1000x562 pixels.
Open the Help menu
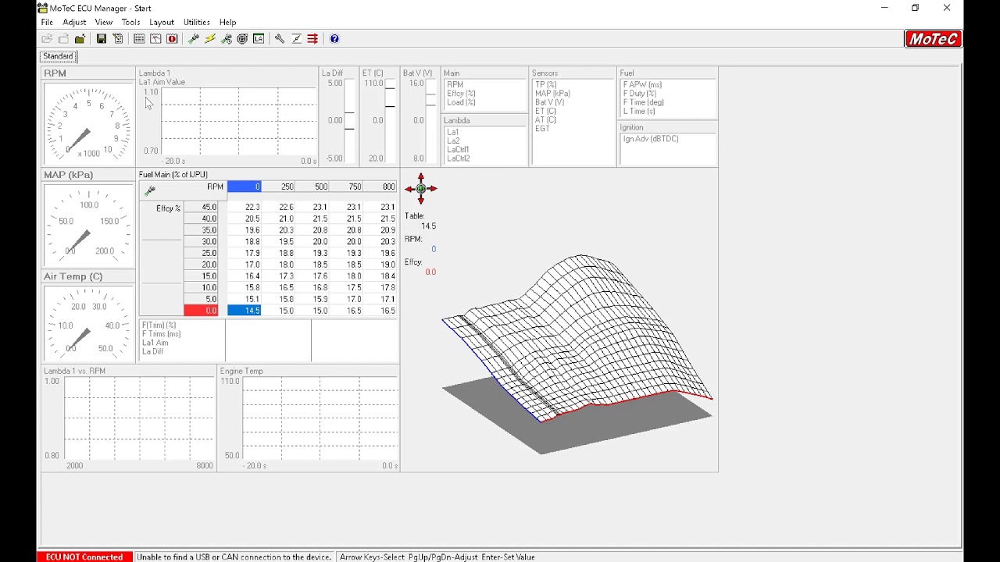227,22
